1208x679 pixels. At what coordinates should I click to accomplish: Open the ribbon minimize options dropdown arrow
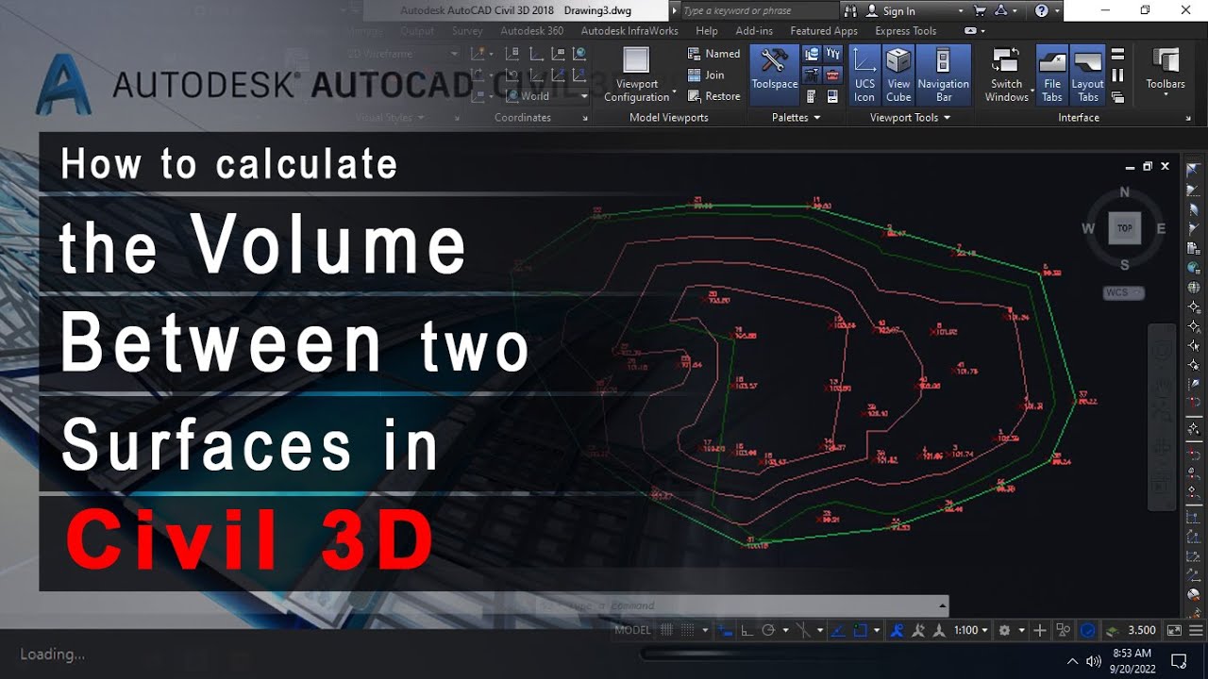click(983, 31)
